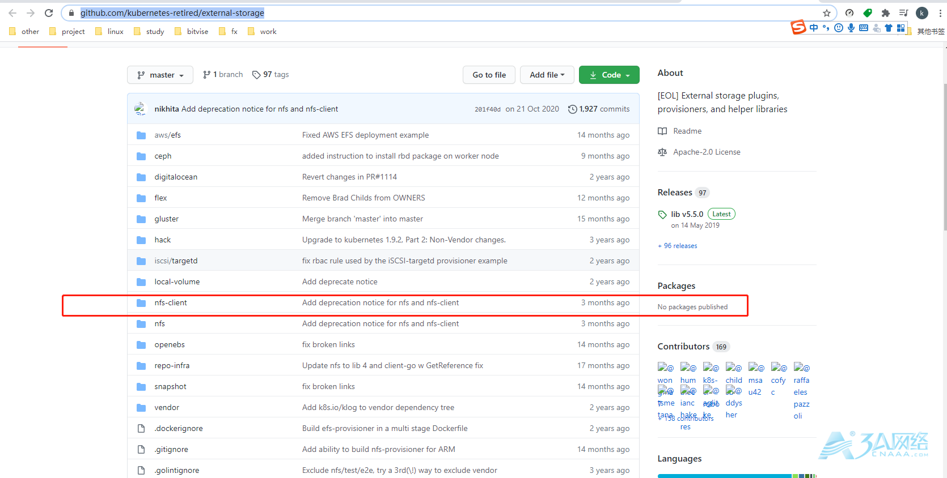Image resolution: width=947 pixels, height=478 pixels.
Task: Open the aws/efs folder icon
Action: 141,135
